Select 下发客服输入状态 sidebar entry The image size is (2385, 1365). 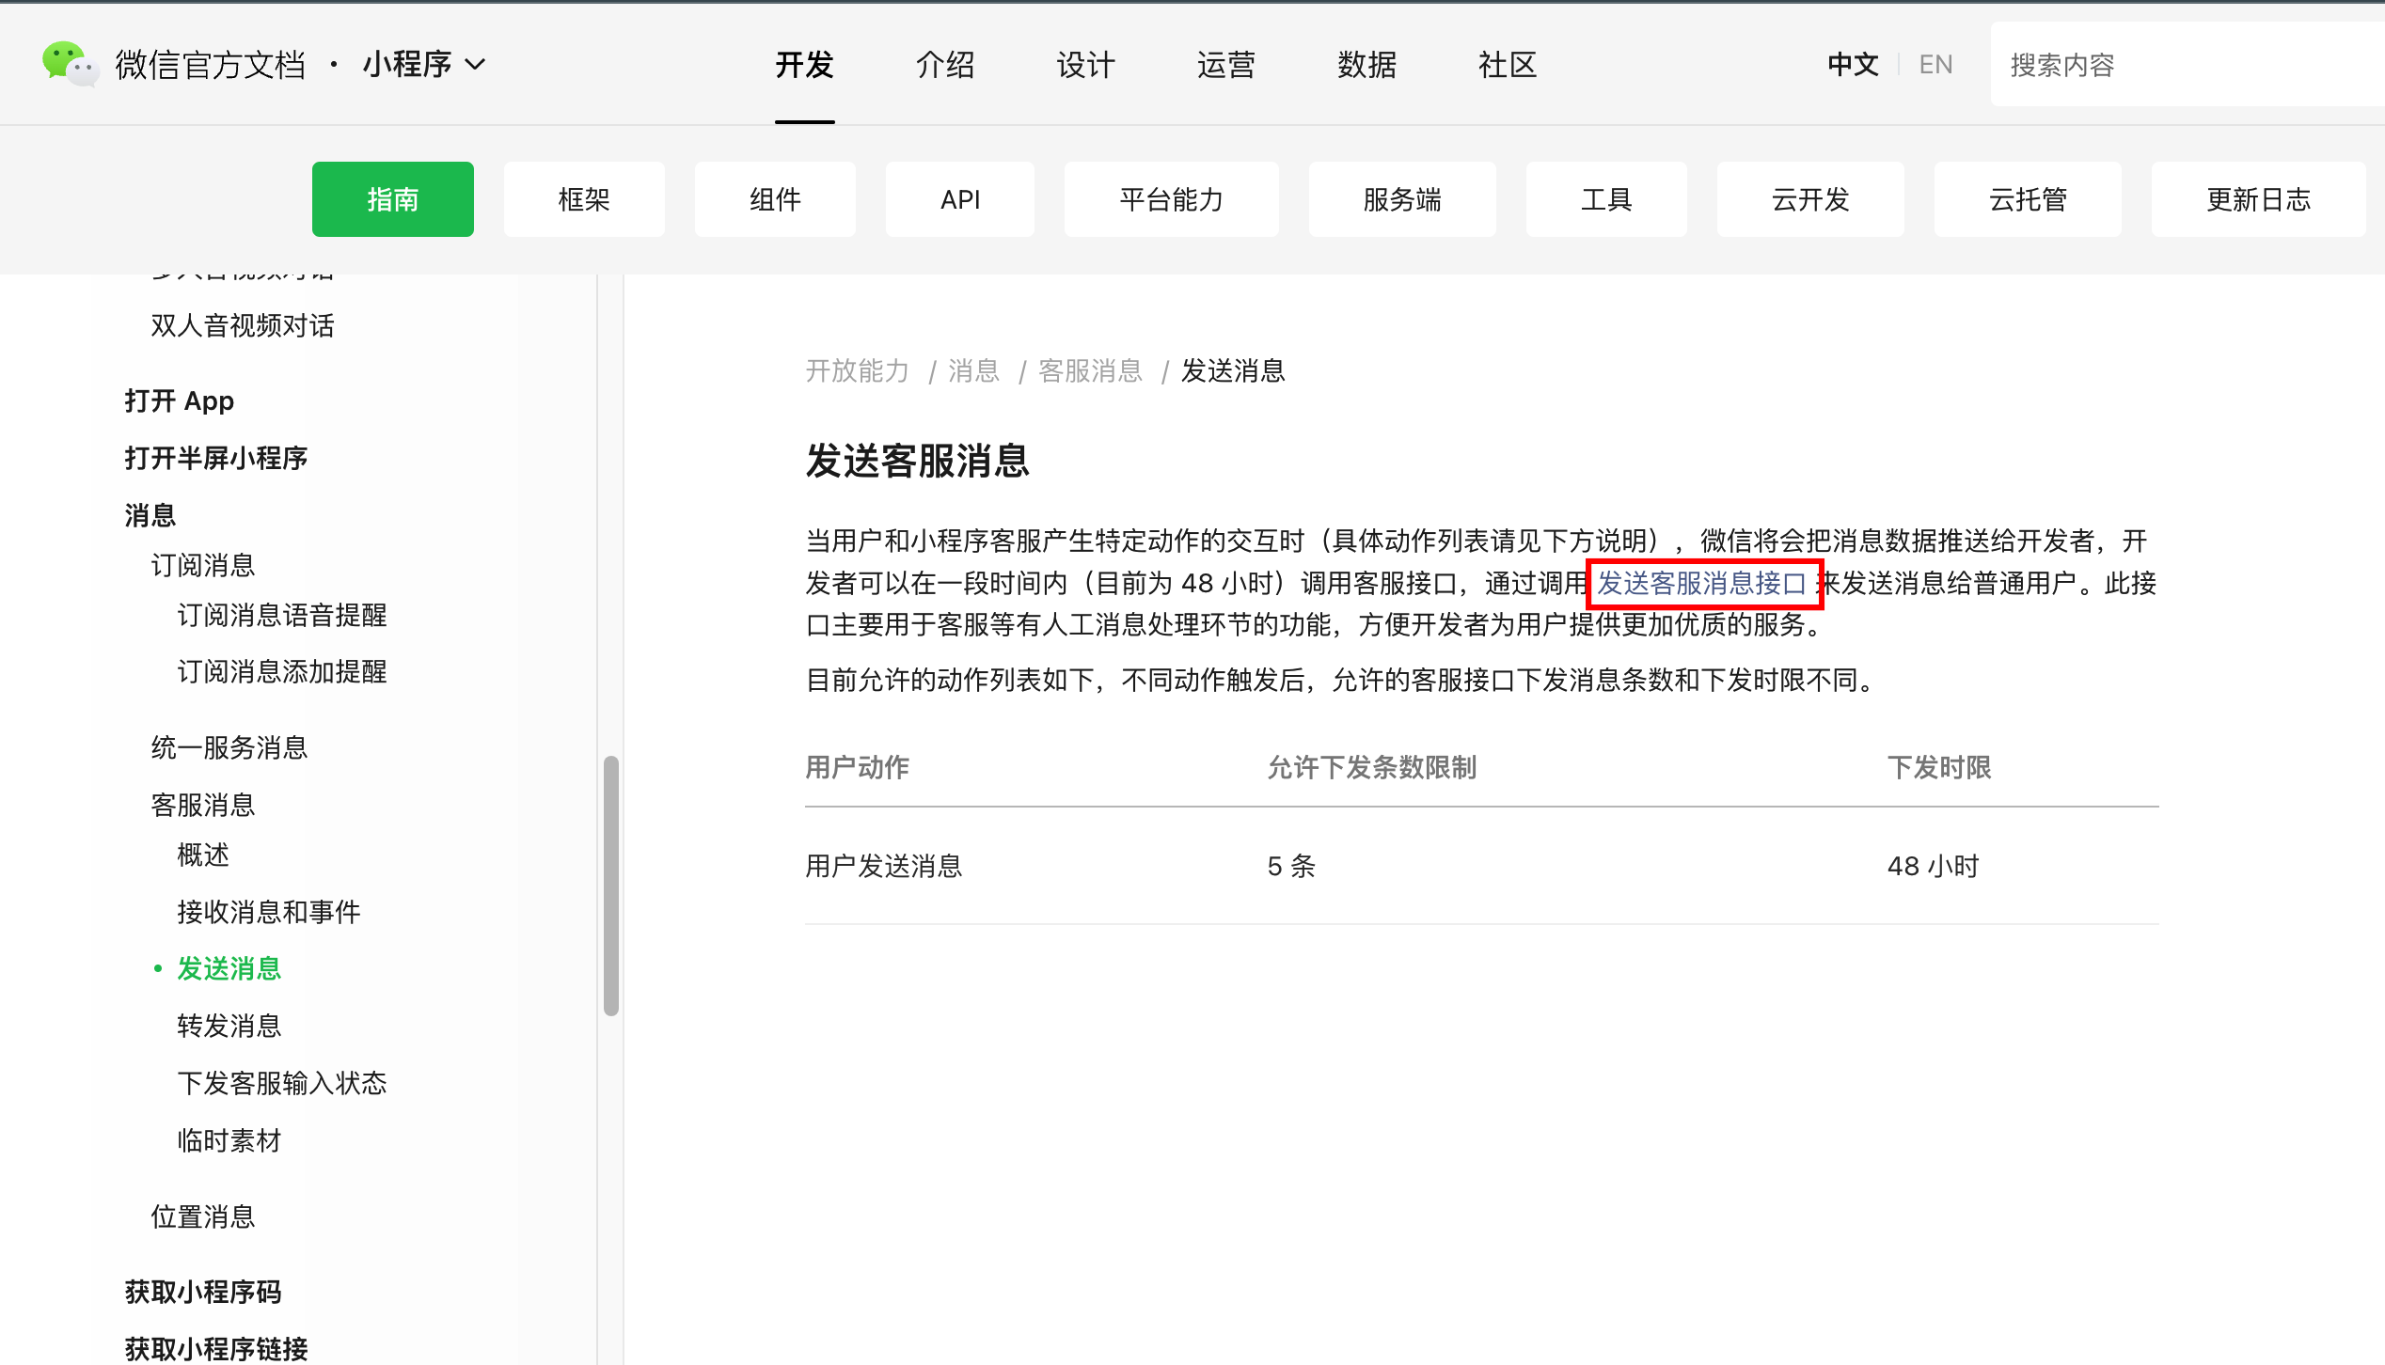pyautogui.click(x=282, y=1083)
